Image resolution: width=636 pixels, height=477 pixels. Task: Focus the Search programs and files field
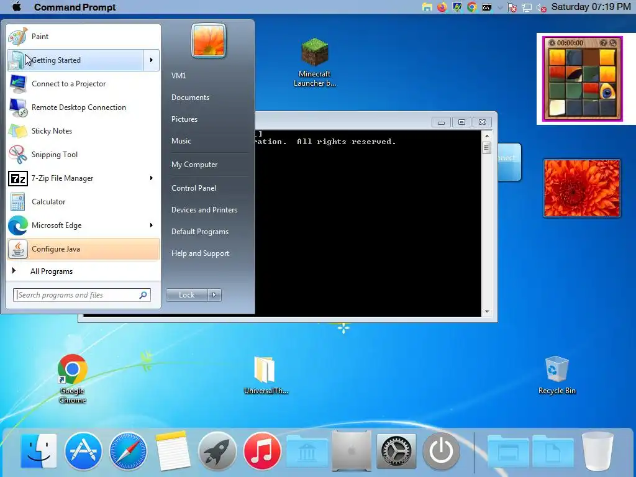coord(82,295)
